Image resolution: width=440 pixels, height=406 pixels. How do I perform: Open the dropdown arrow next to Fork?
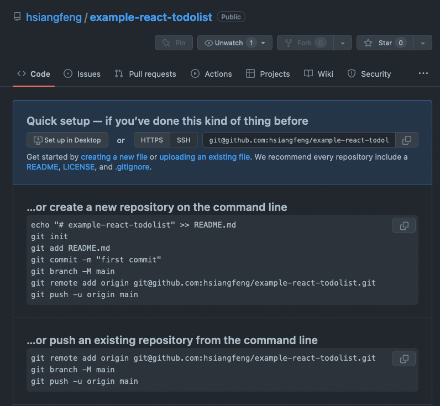[343, 43]
